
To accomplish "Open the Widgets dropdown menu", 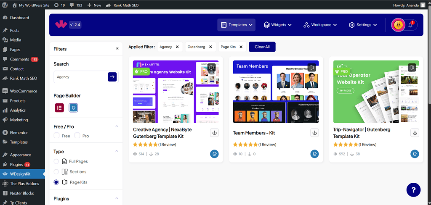I will pyautogui.click(x=278, y=25).
